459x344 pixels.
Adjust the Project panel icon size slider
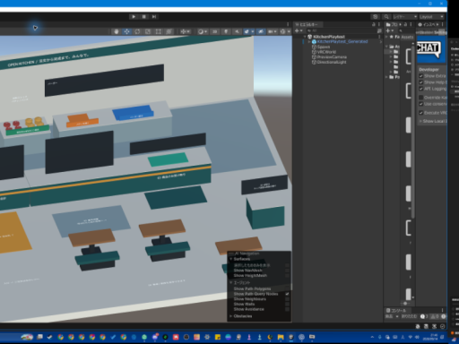coord(405,304)
